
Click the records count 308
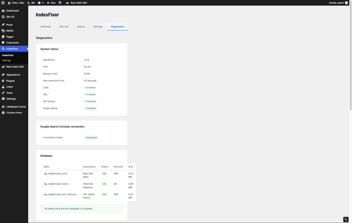116,194
